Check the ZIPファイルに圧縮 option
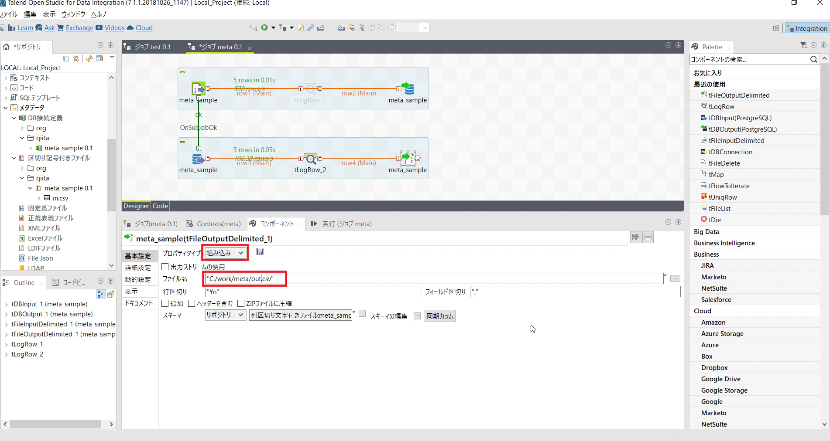 241,303
